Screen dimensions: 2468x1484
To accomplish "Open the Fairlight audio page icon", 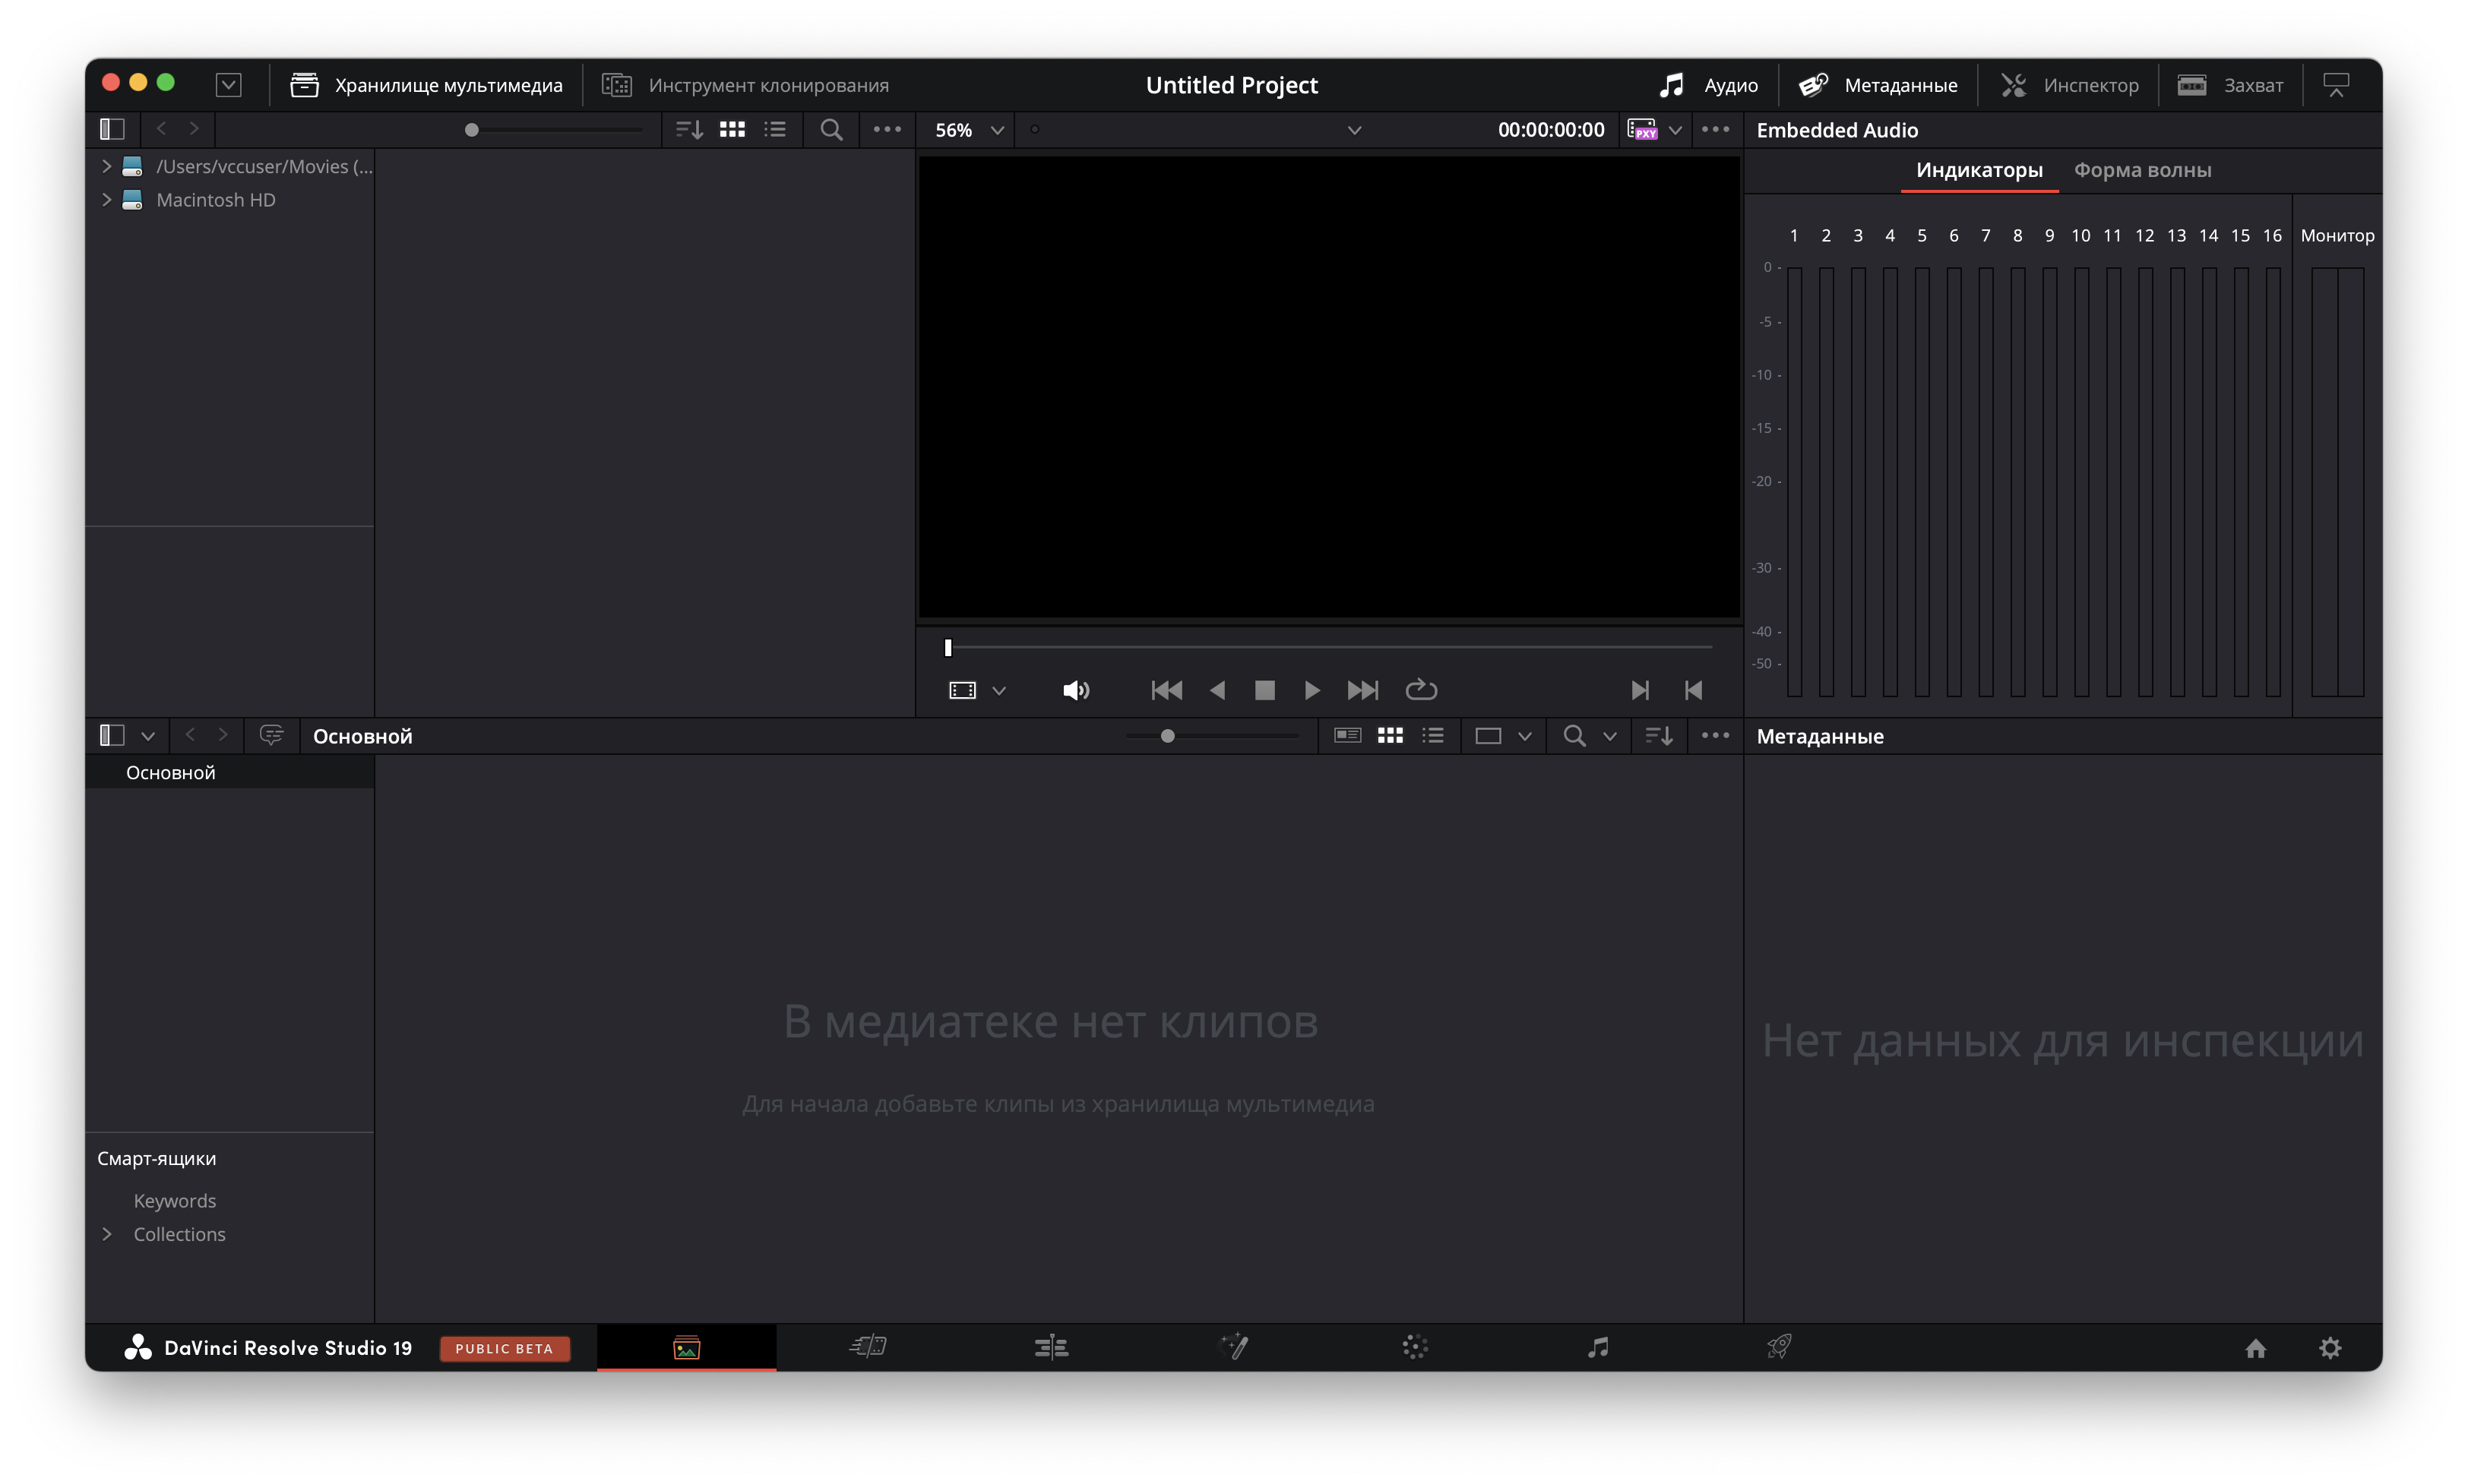I will point(1598,1347).
